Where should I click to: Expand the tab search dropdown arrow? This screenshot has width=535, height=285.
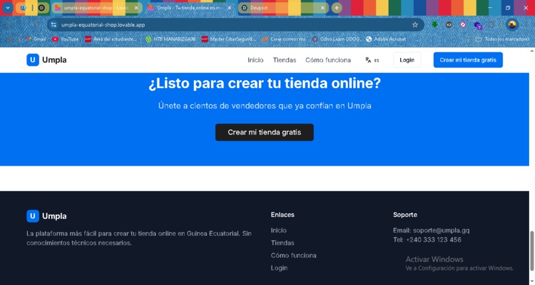point(7,7)
